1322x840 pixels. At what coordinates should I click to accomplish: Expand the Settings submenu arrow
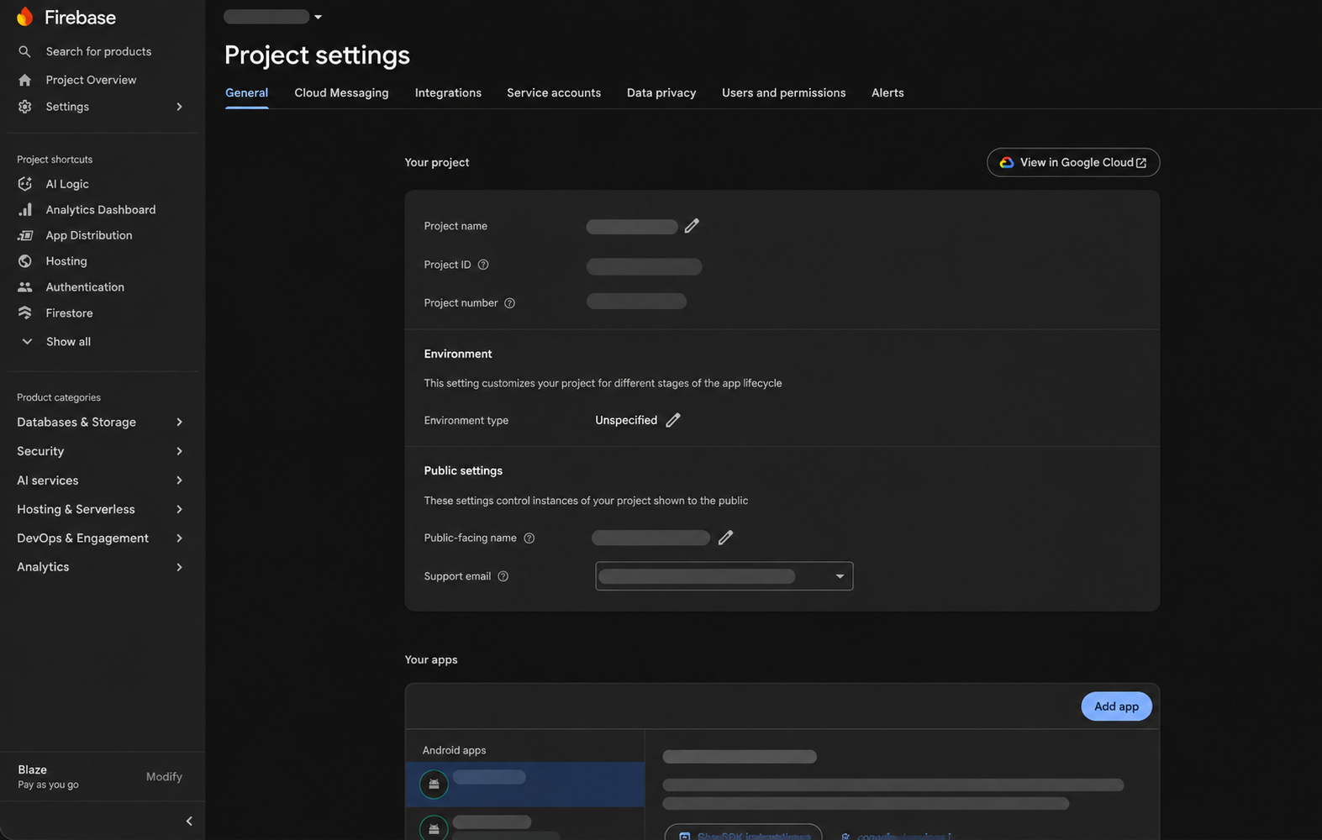point(179,107)
